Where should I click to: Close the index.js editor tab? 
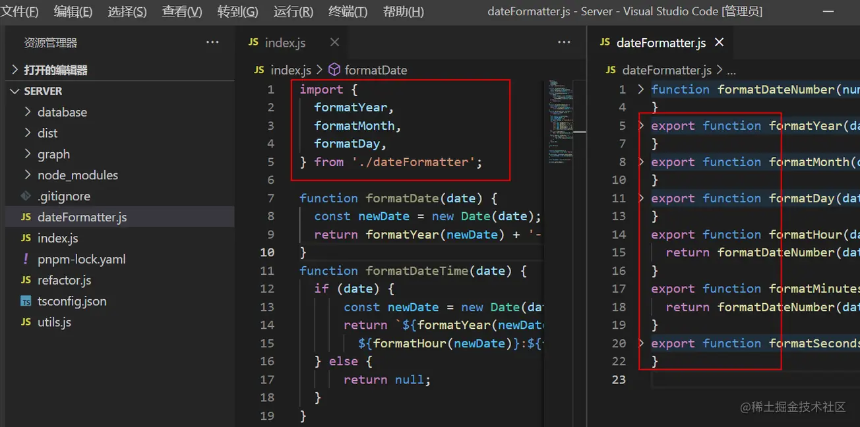[334, 42]
